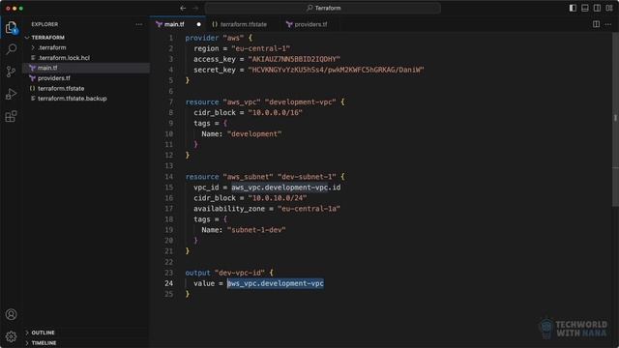The image size is (619, 348).
Task: Click the unsaved dot on main.tf tab
Action: [198, 24]
